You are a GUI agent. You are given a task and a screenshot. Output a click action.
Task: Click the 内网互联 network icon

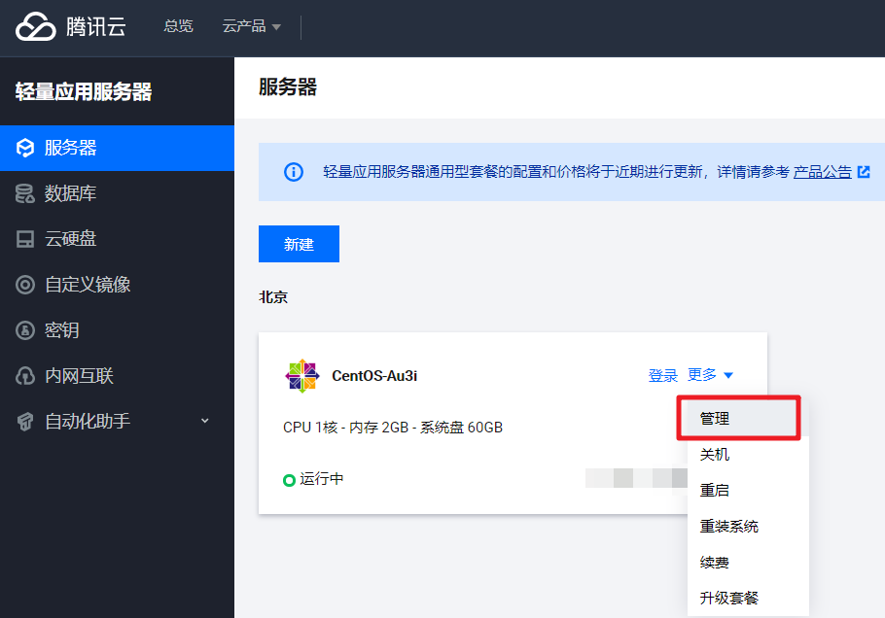tap(25, 375)
